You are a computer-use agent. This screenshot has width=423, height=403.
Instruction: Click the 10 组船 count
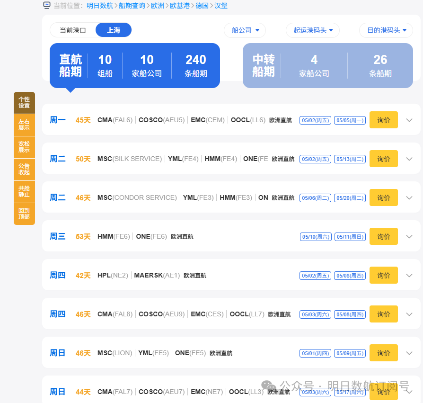click(x=105, y=66)
